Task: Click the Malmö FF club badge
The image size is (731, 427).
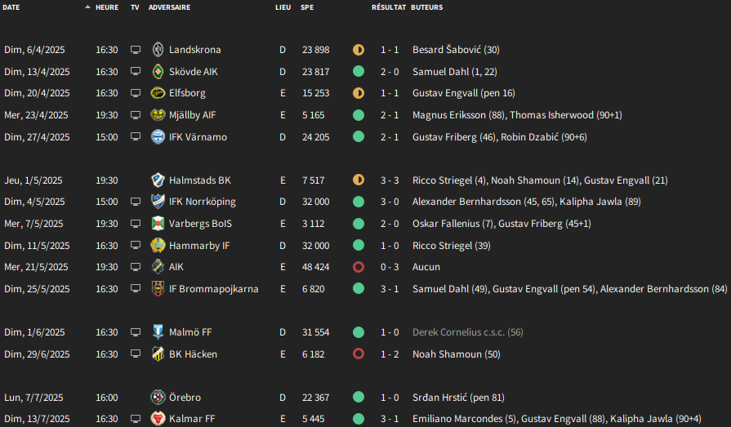Action: click(x=158, y=332)
